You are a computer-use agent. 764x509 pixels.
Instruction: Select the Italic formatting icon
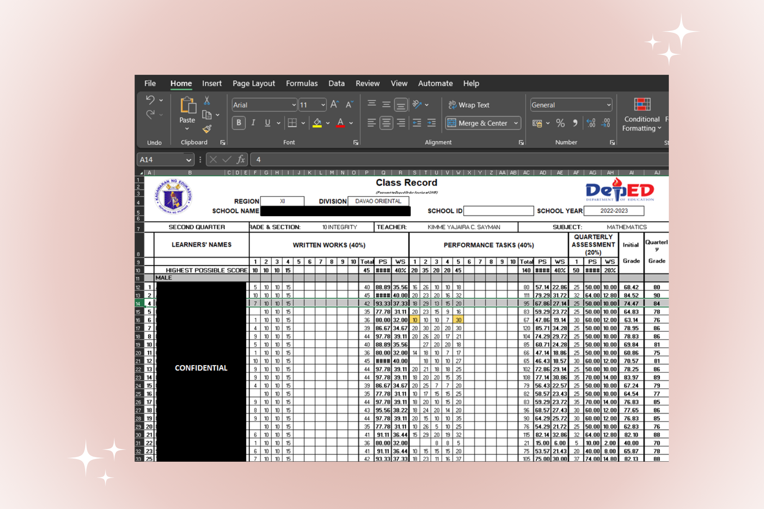coord(253,123)
